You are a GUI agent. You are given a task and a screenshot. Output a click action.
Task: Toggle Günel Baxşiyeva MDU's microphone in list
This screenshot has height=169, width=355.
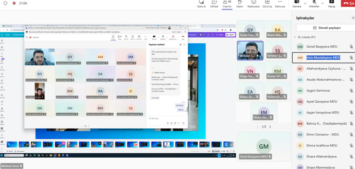tap(351, 47)
